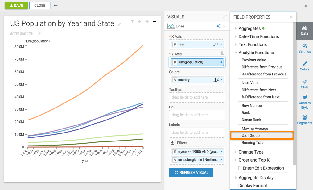Click the Tooltips drag fields area
313x190 pixels.
(x=197, y=97)
